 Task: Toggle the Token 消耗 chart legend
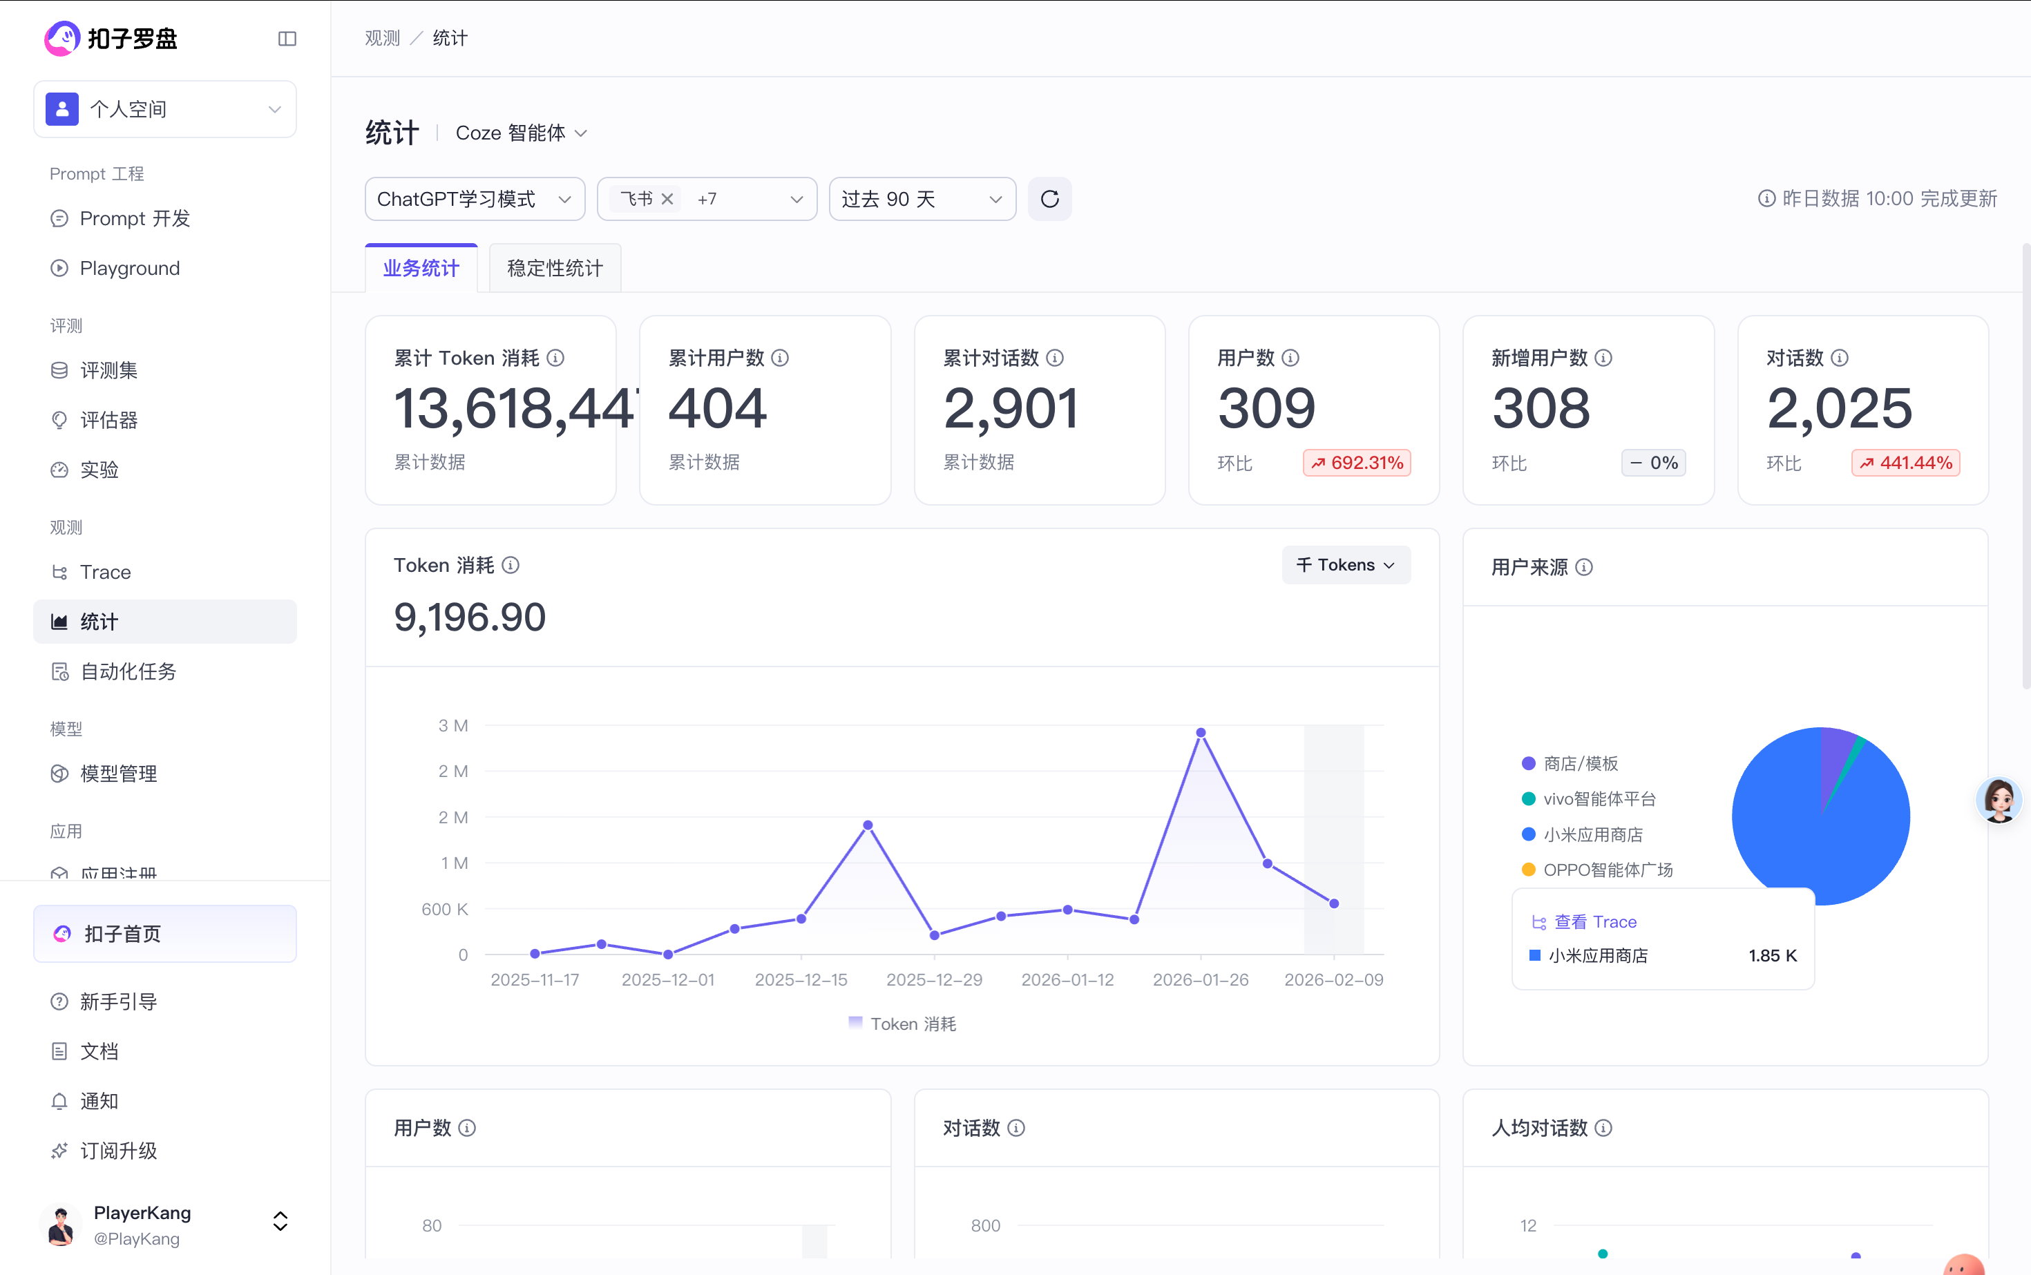pos(901,1024)
